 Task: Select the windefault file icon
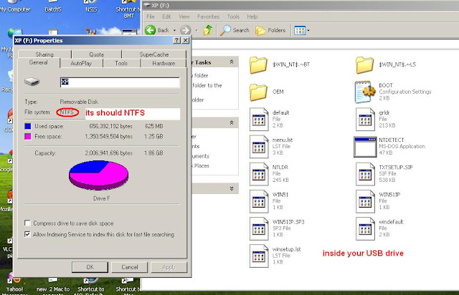pyautogui.click(x=365, y=228)
